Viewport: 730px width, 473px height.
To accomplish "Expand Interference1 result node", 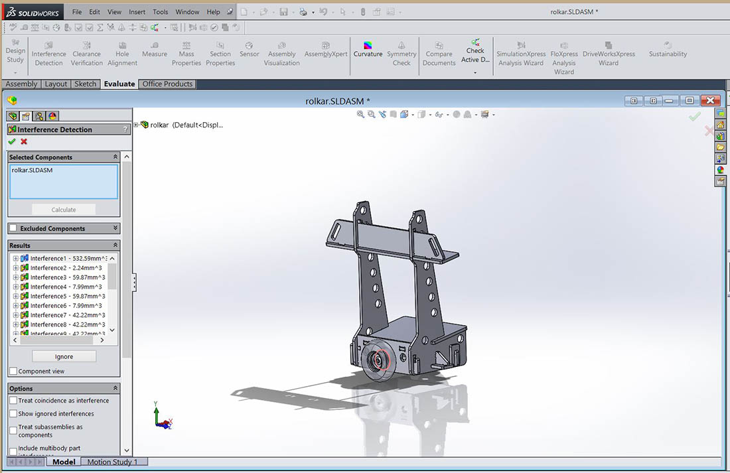I will coord(15,258).
